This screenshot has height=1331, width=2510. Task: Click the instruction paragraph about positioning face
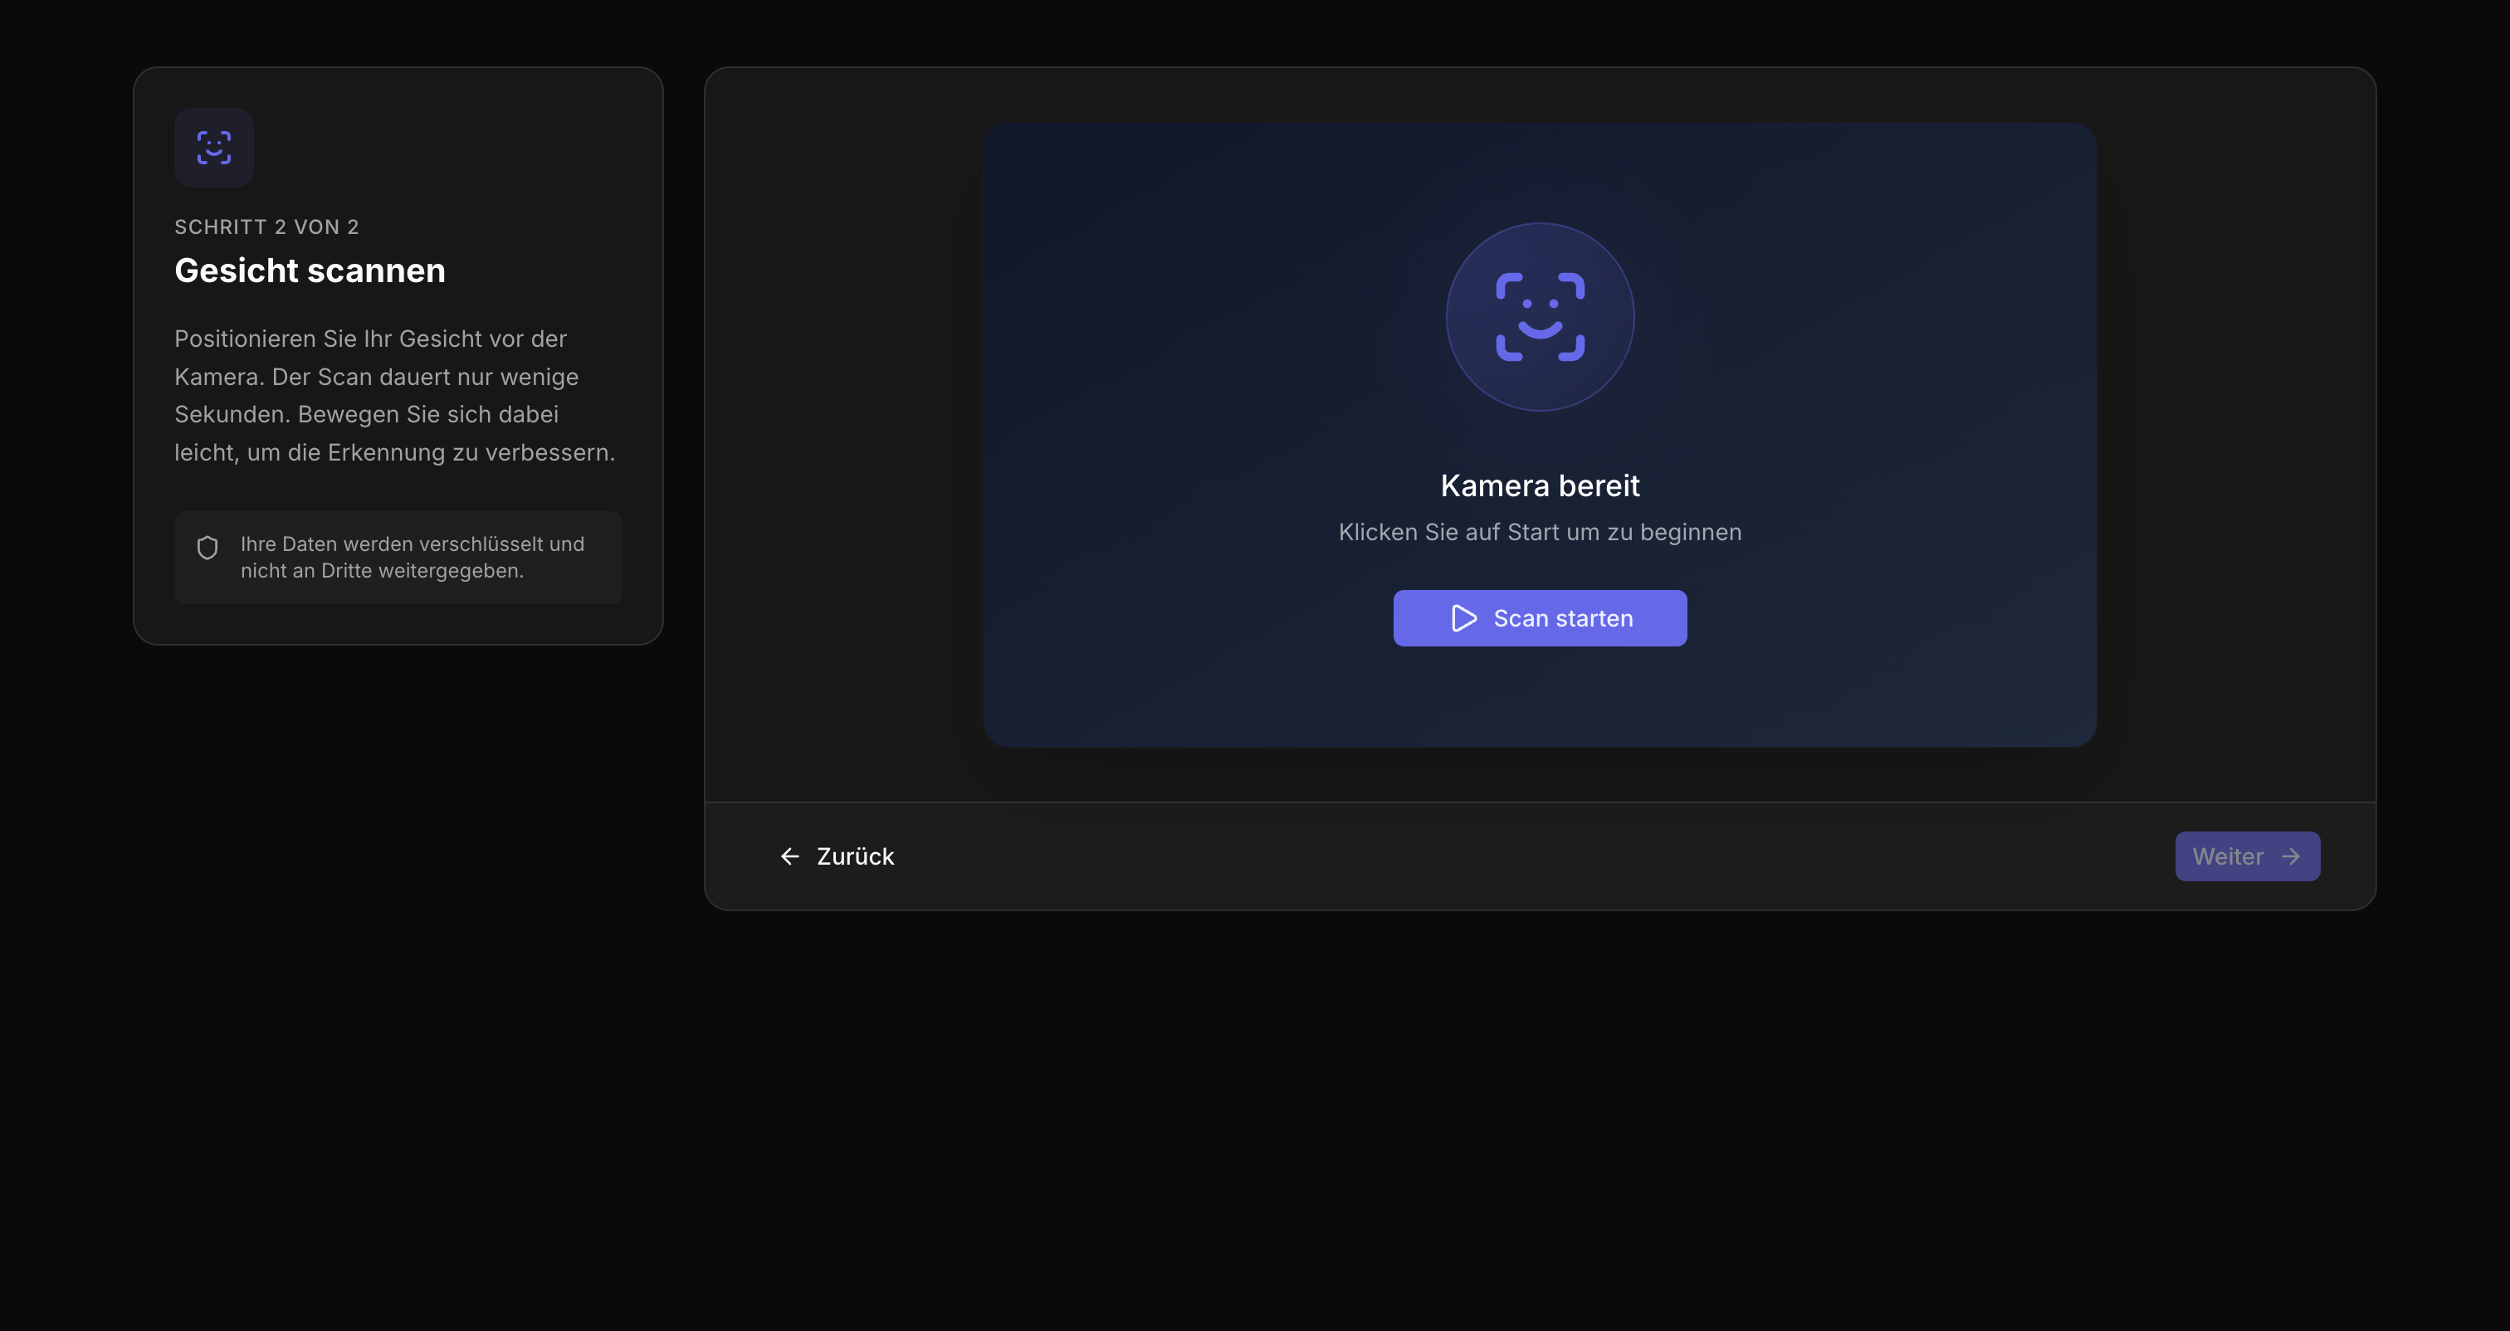coord(394,396)
